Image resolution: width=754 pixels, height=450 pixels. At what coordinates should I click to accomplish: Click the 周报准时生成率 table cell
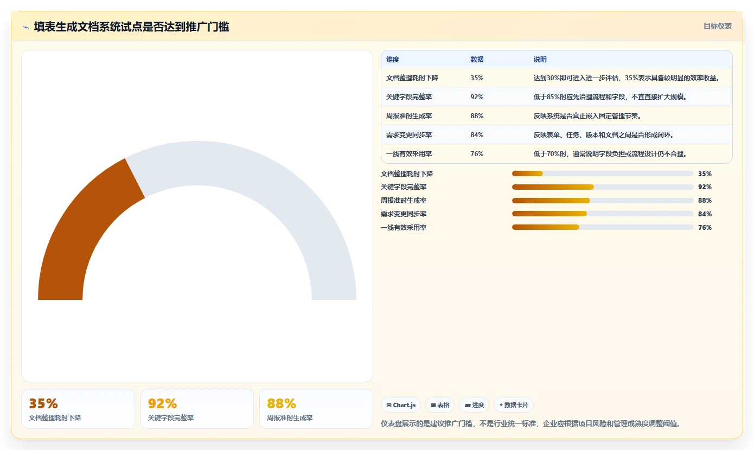(409, 116)
